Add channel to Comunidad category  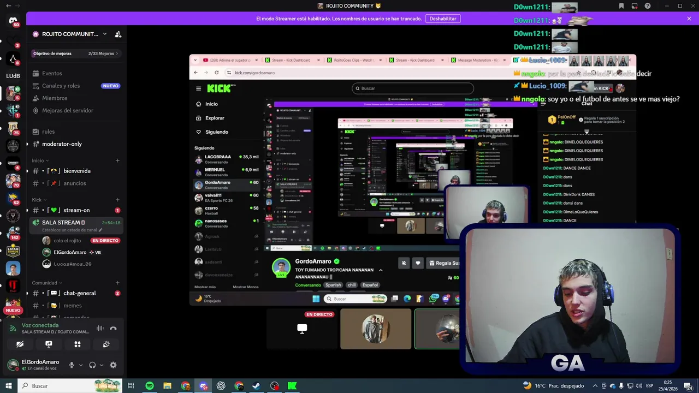click(117, 283)
